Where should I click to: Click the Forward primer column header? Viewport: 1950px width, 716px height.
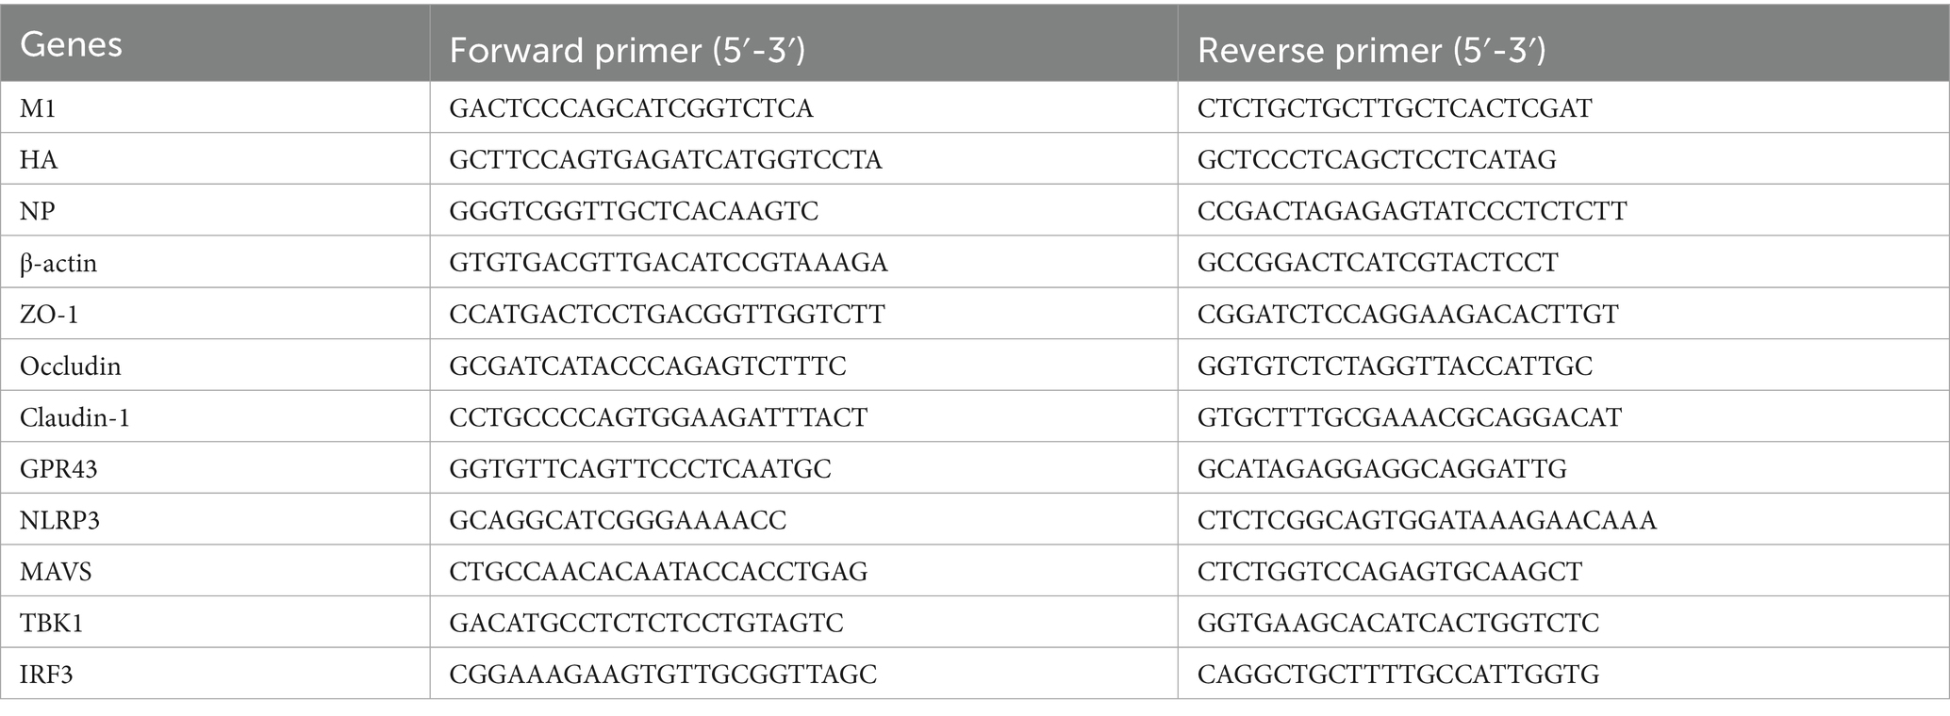point(627,51)
